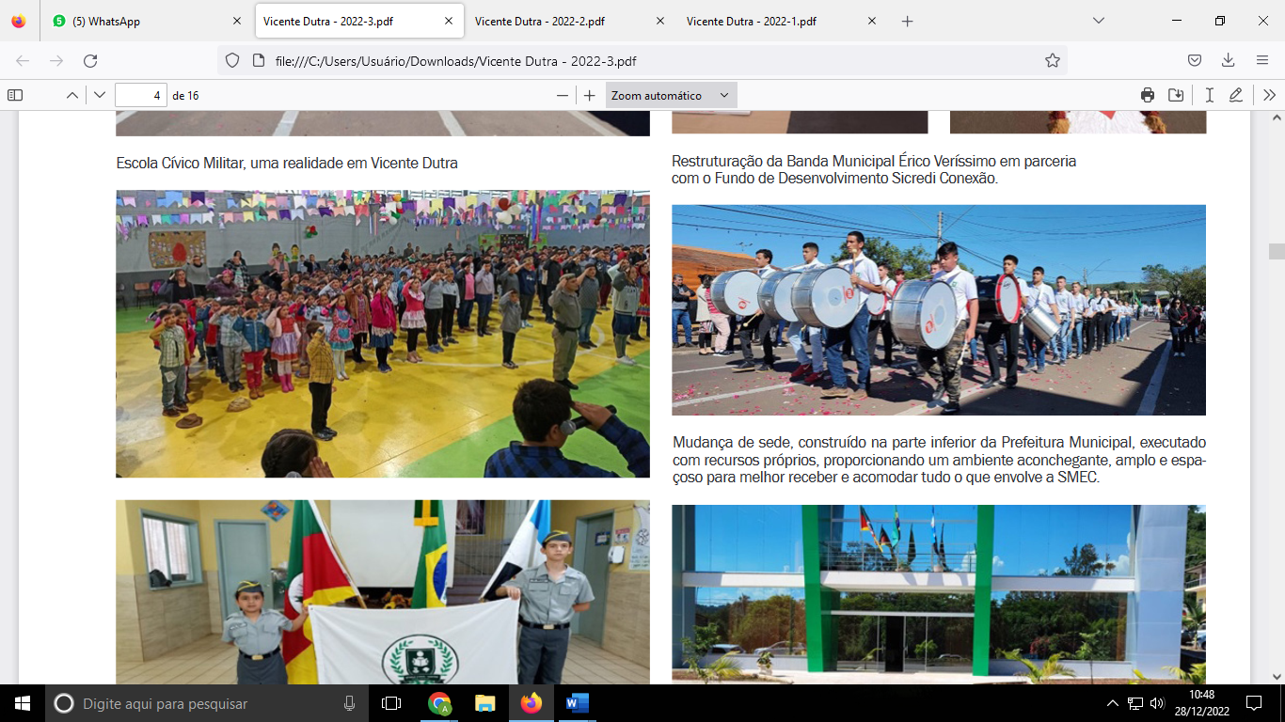Screen dimensions: 1285x722
Task: Click scrollbar up arrow
Action: click(x=1277, y=118)
